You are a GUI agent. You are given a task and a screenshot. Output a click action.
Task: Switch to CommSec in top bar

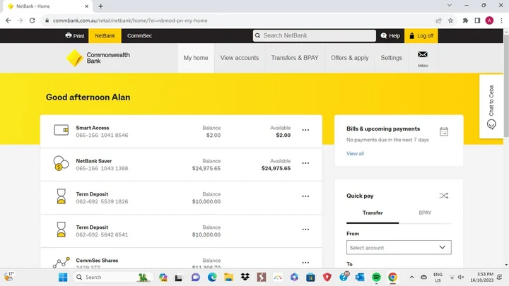[x=139, y=36]
